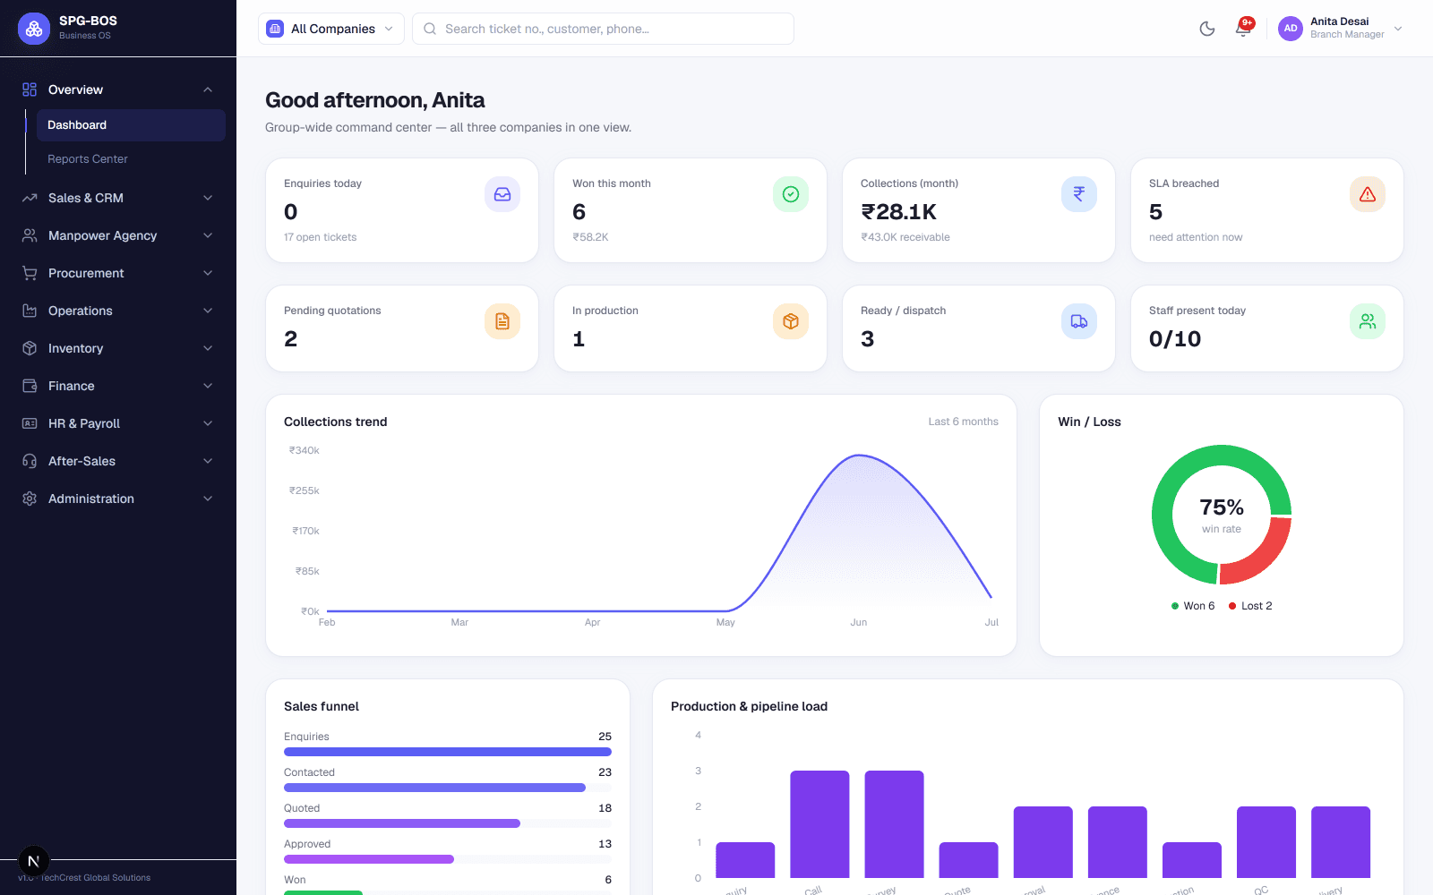Click After-Sales headset icon

coord(30,461)
